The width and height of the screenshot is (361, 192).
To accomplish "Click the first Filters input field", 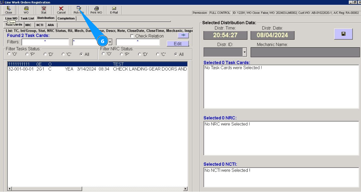I will point(45,42).
